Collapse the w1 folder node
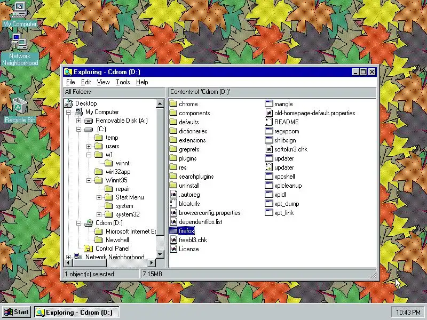The image size is (427, 320). click(89, 155)
